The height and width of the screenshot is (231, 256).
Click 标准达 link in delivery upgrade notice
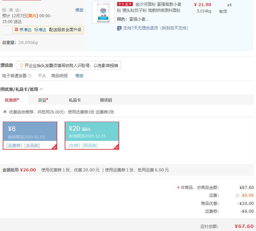coord(40,30)
